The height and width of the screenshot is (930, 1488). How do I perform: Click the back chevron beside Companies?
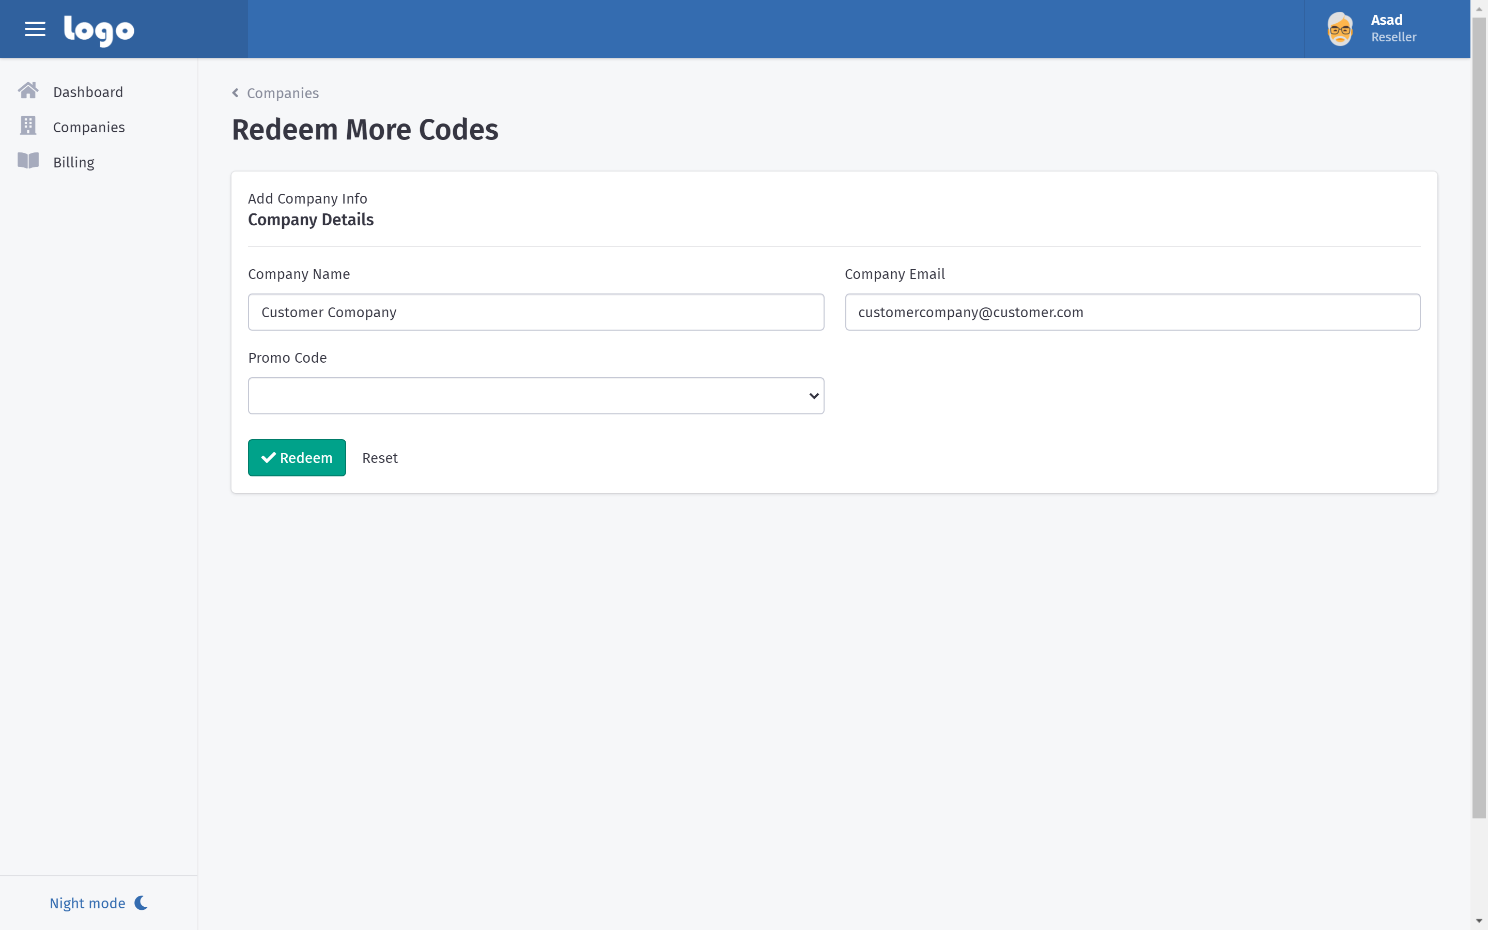[235, 93]
